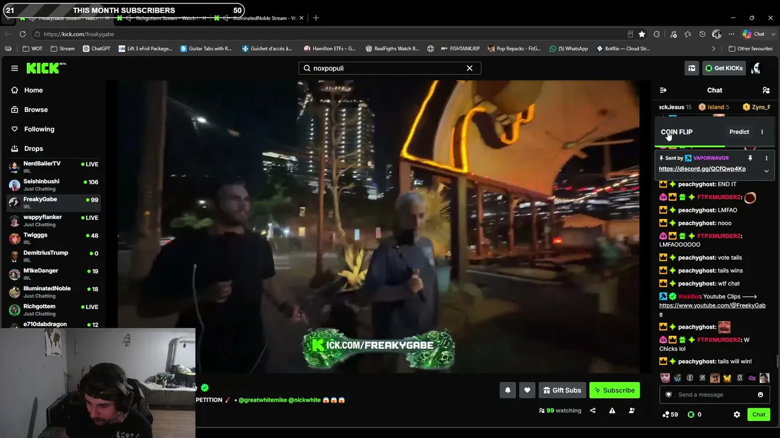Open DemitriusTrump channel in the sidebar
This screenshot has height=438, width=780.
54,256
